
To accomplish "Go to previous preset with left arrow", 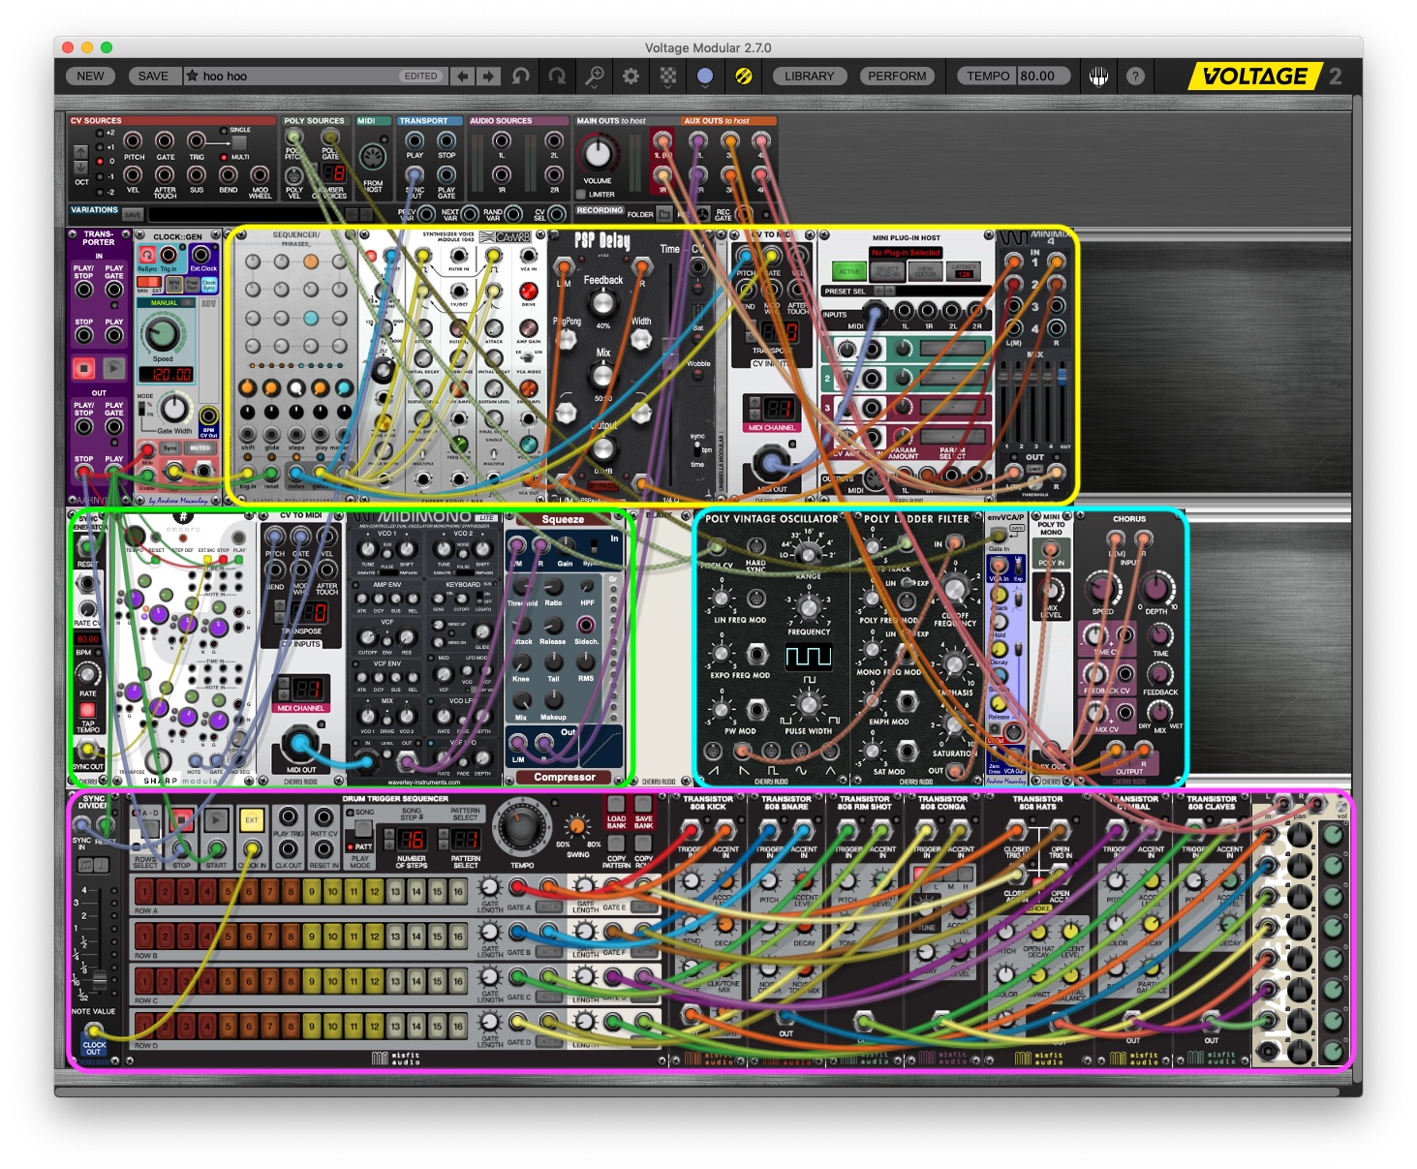I will [463, 76].
